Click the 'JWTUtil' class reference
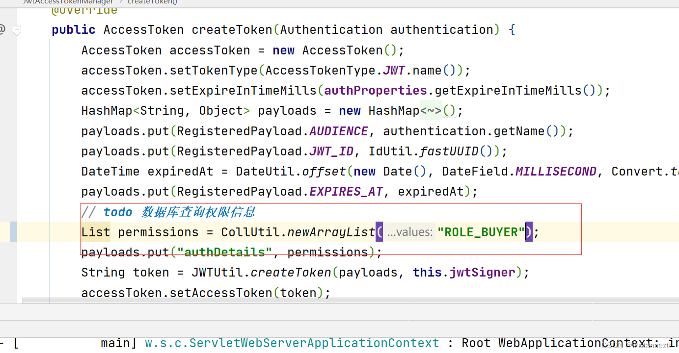This screenshot has width=679, height=353. (x=217, y=273)
